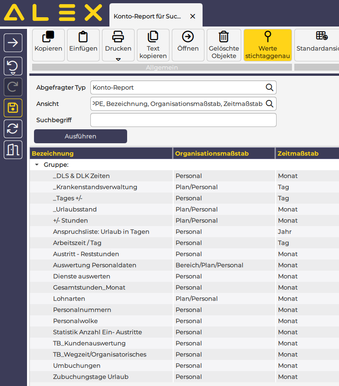The image size is (339, 386).
Task: Click into the Suchbegriff input field
Action: tap(183, 120)
